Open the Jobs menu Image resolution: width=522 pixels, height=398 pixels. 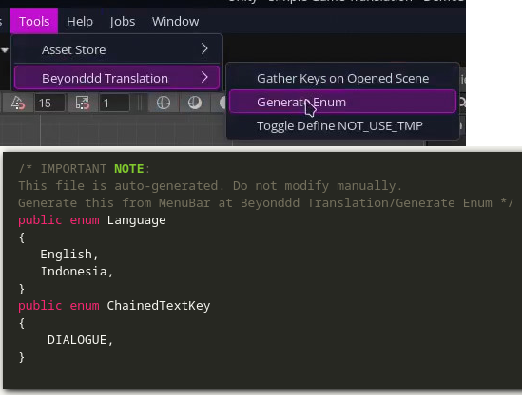click(122, 21)
